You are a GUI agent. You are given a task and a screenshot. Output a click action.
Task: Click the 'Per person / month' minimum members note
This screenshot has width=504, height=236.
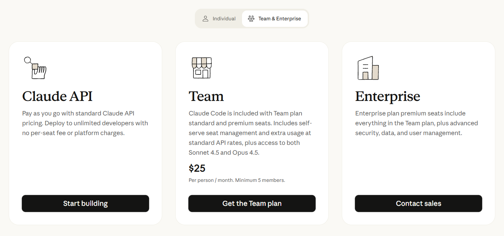coord(237,180)
